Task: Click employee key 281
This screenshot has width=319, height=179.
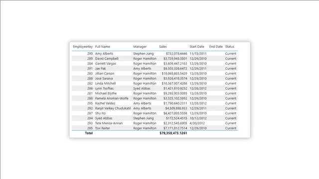Action: (x=90, y=93)
